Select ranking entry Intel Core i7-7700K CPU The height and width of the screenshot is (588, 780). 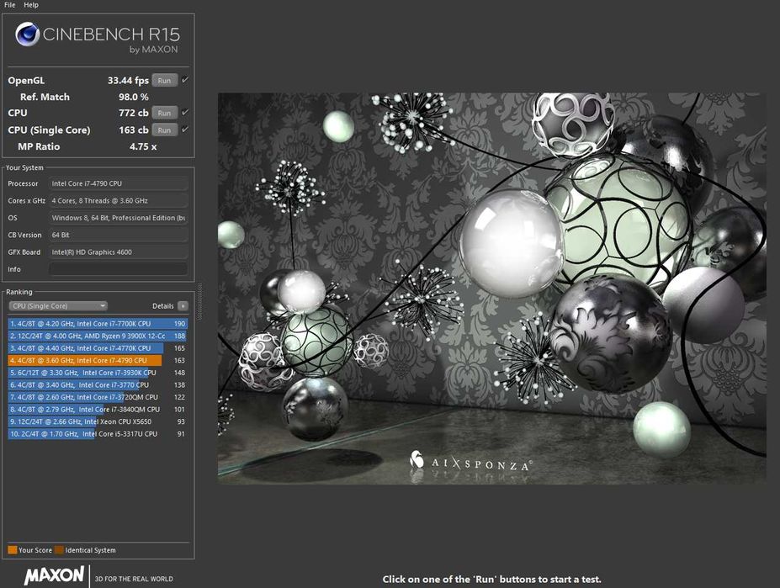coord(98,323)
